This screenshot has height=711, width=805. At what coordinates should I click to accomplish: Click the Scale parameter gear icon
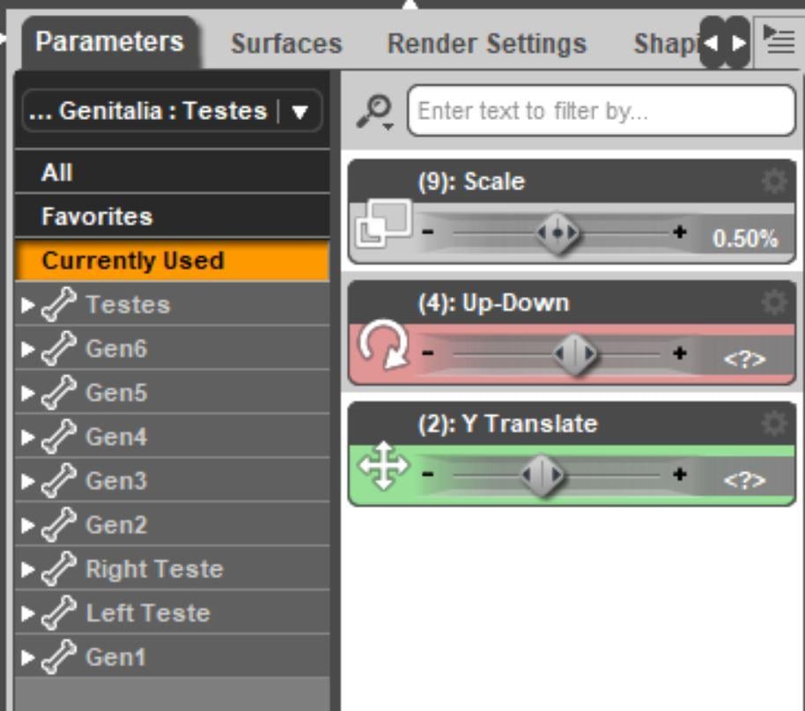(x=773, y=181)
